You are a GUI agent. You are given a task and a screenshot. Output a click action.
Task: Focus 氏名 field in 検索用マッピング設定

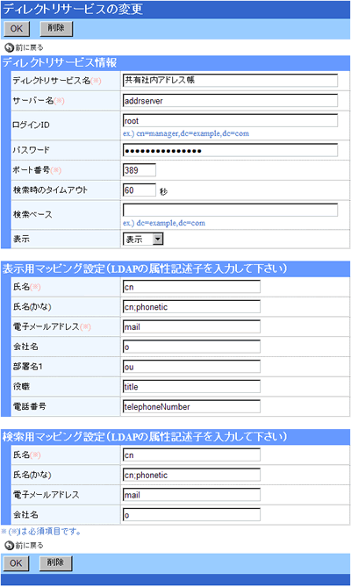pyautogui.click(x=191, y=455)
